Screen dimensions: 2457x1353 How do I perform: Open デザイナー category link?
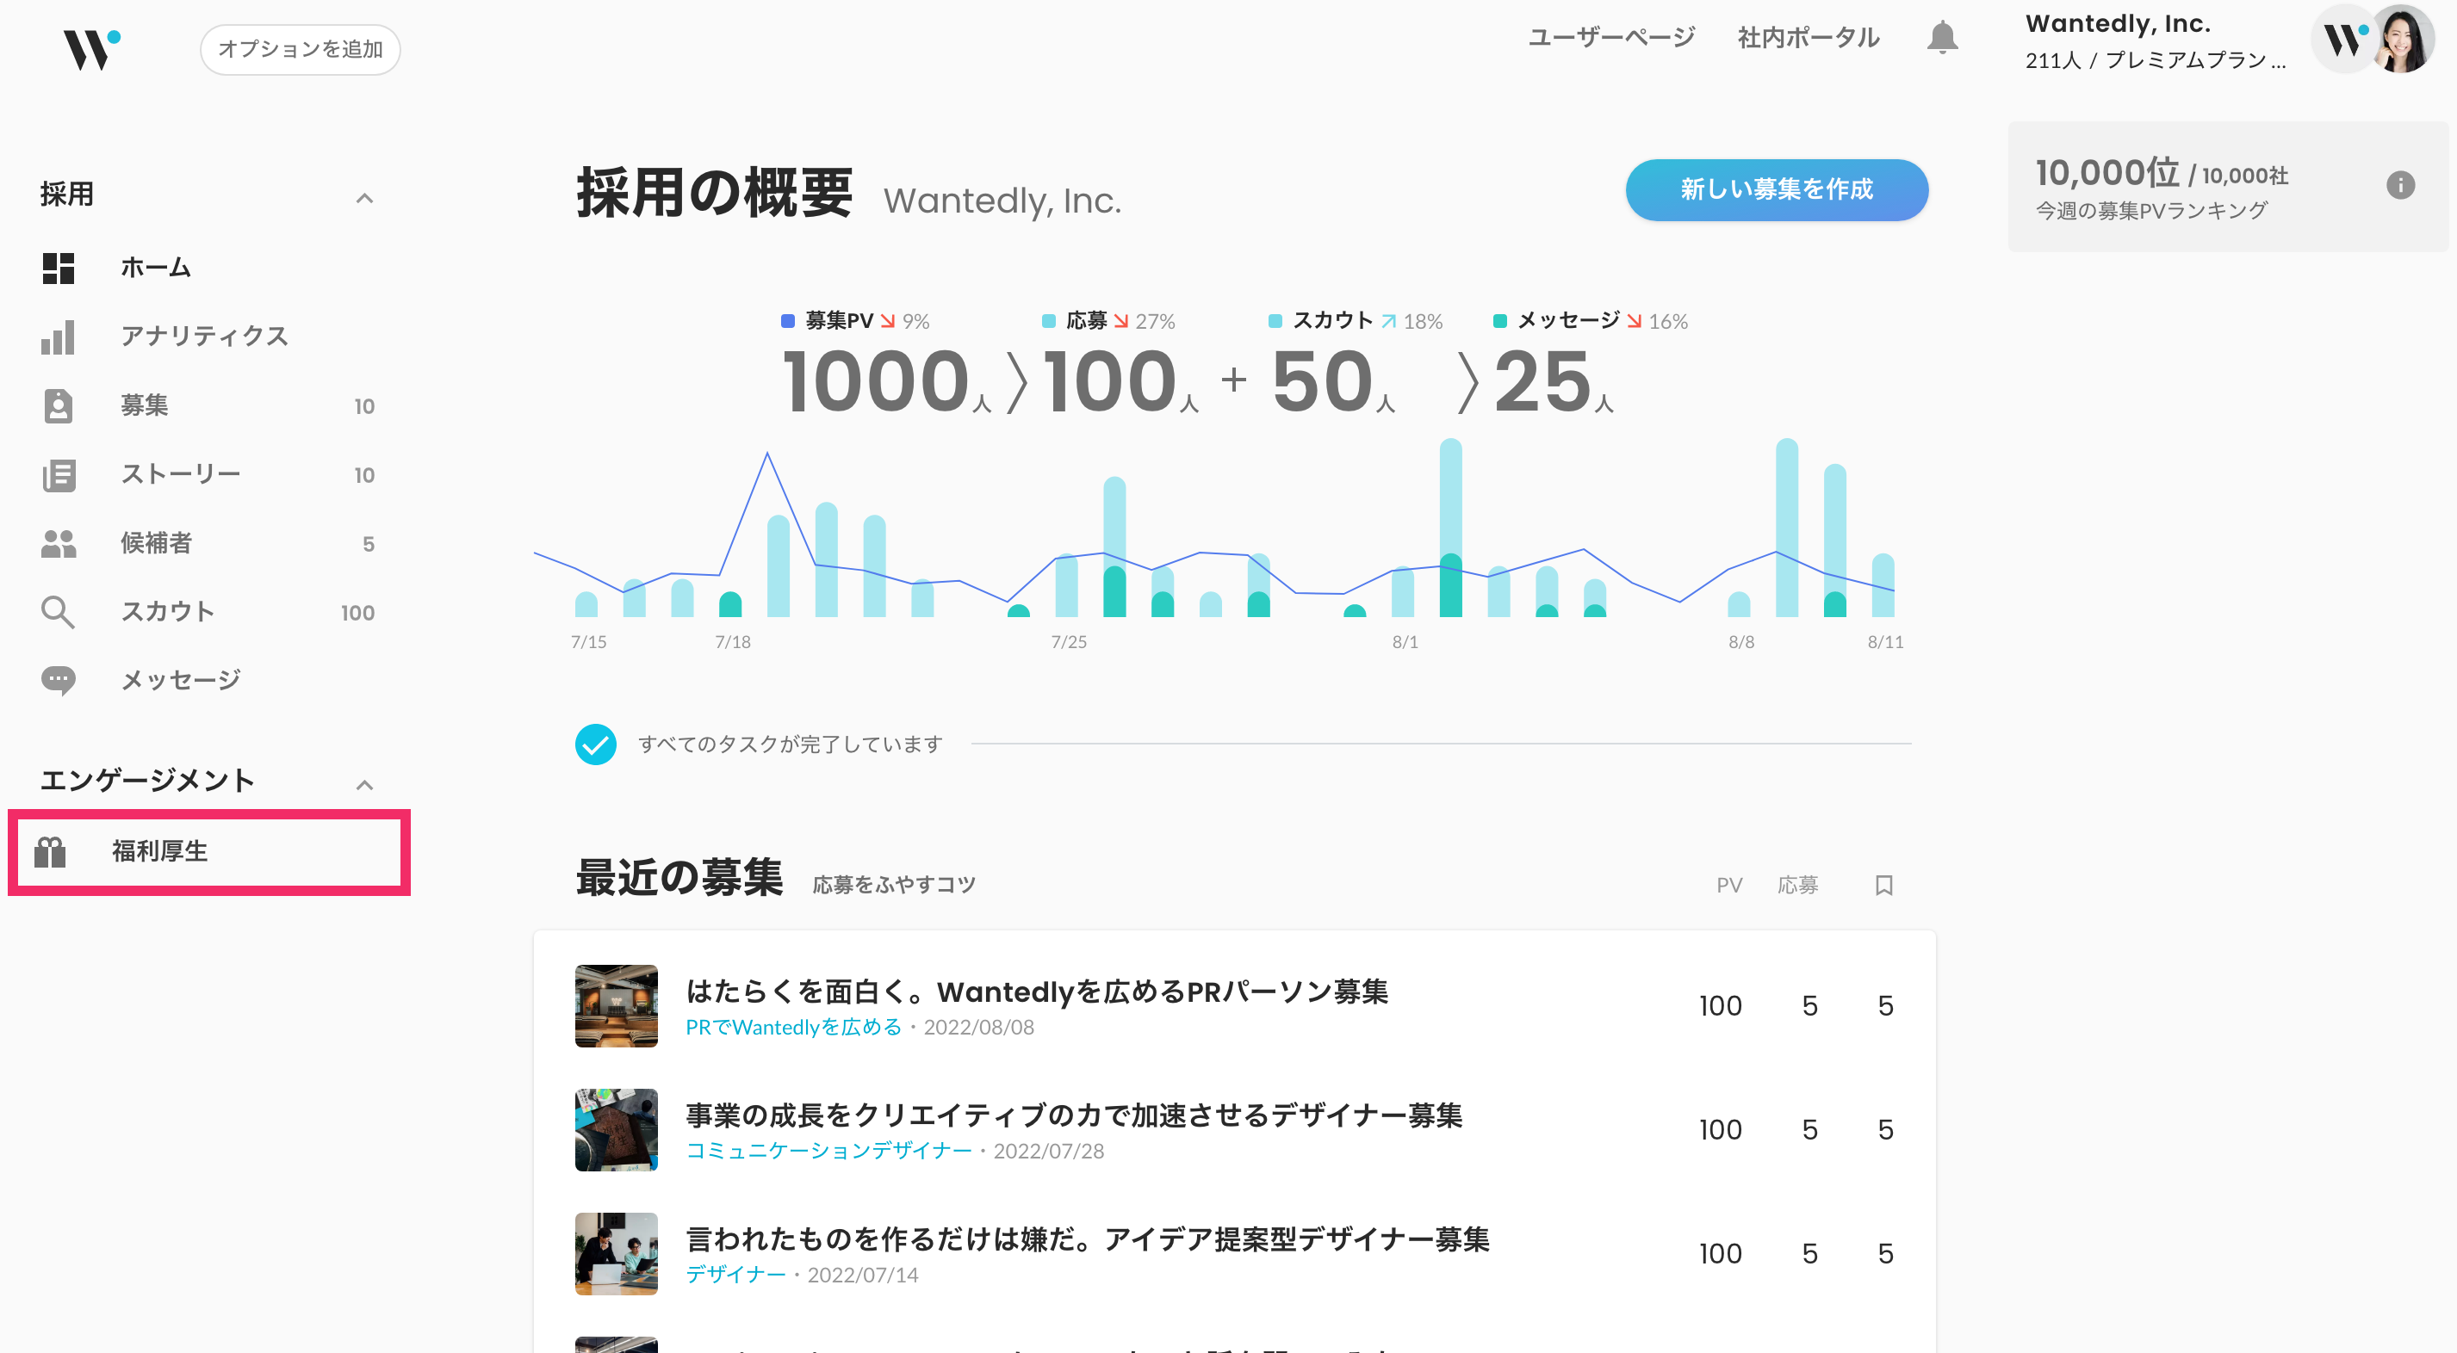tap(735, 1275)
